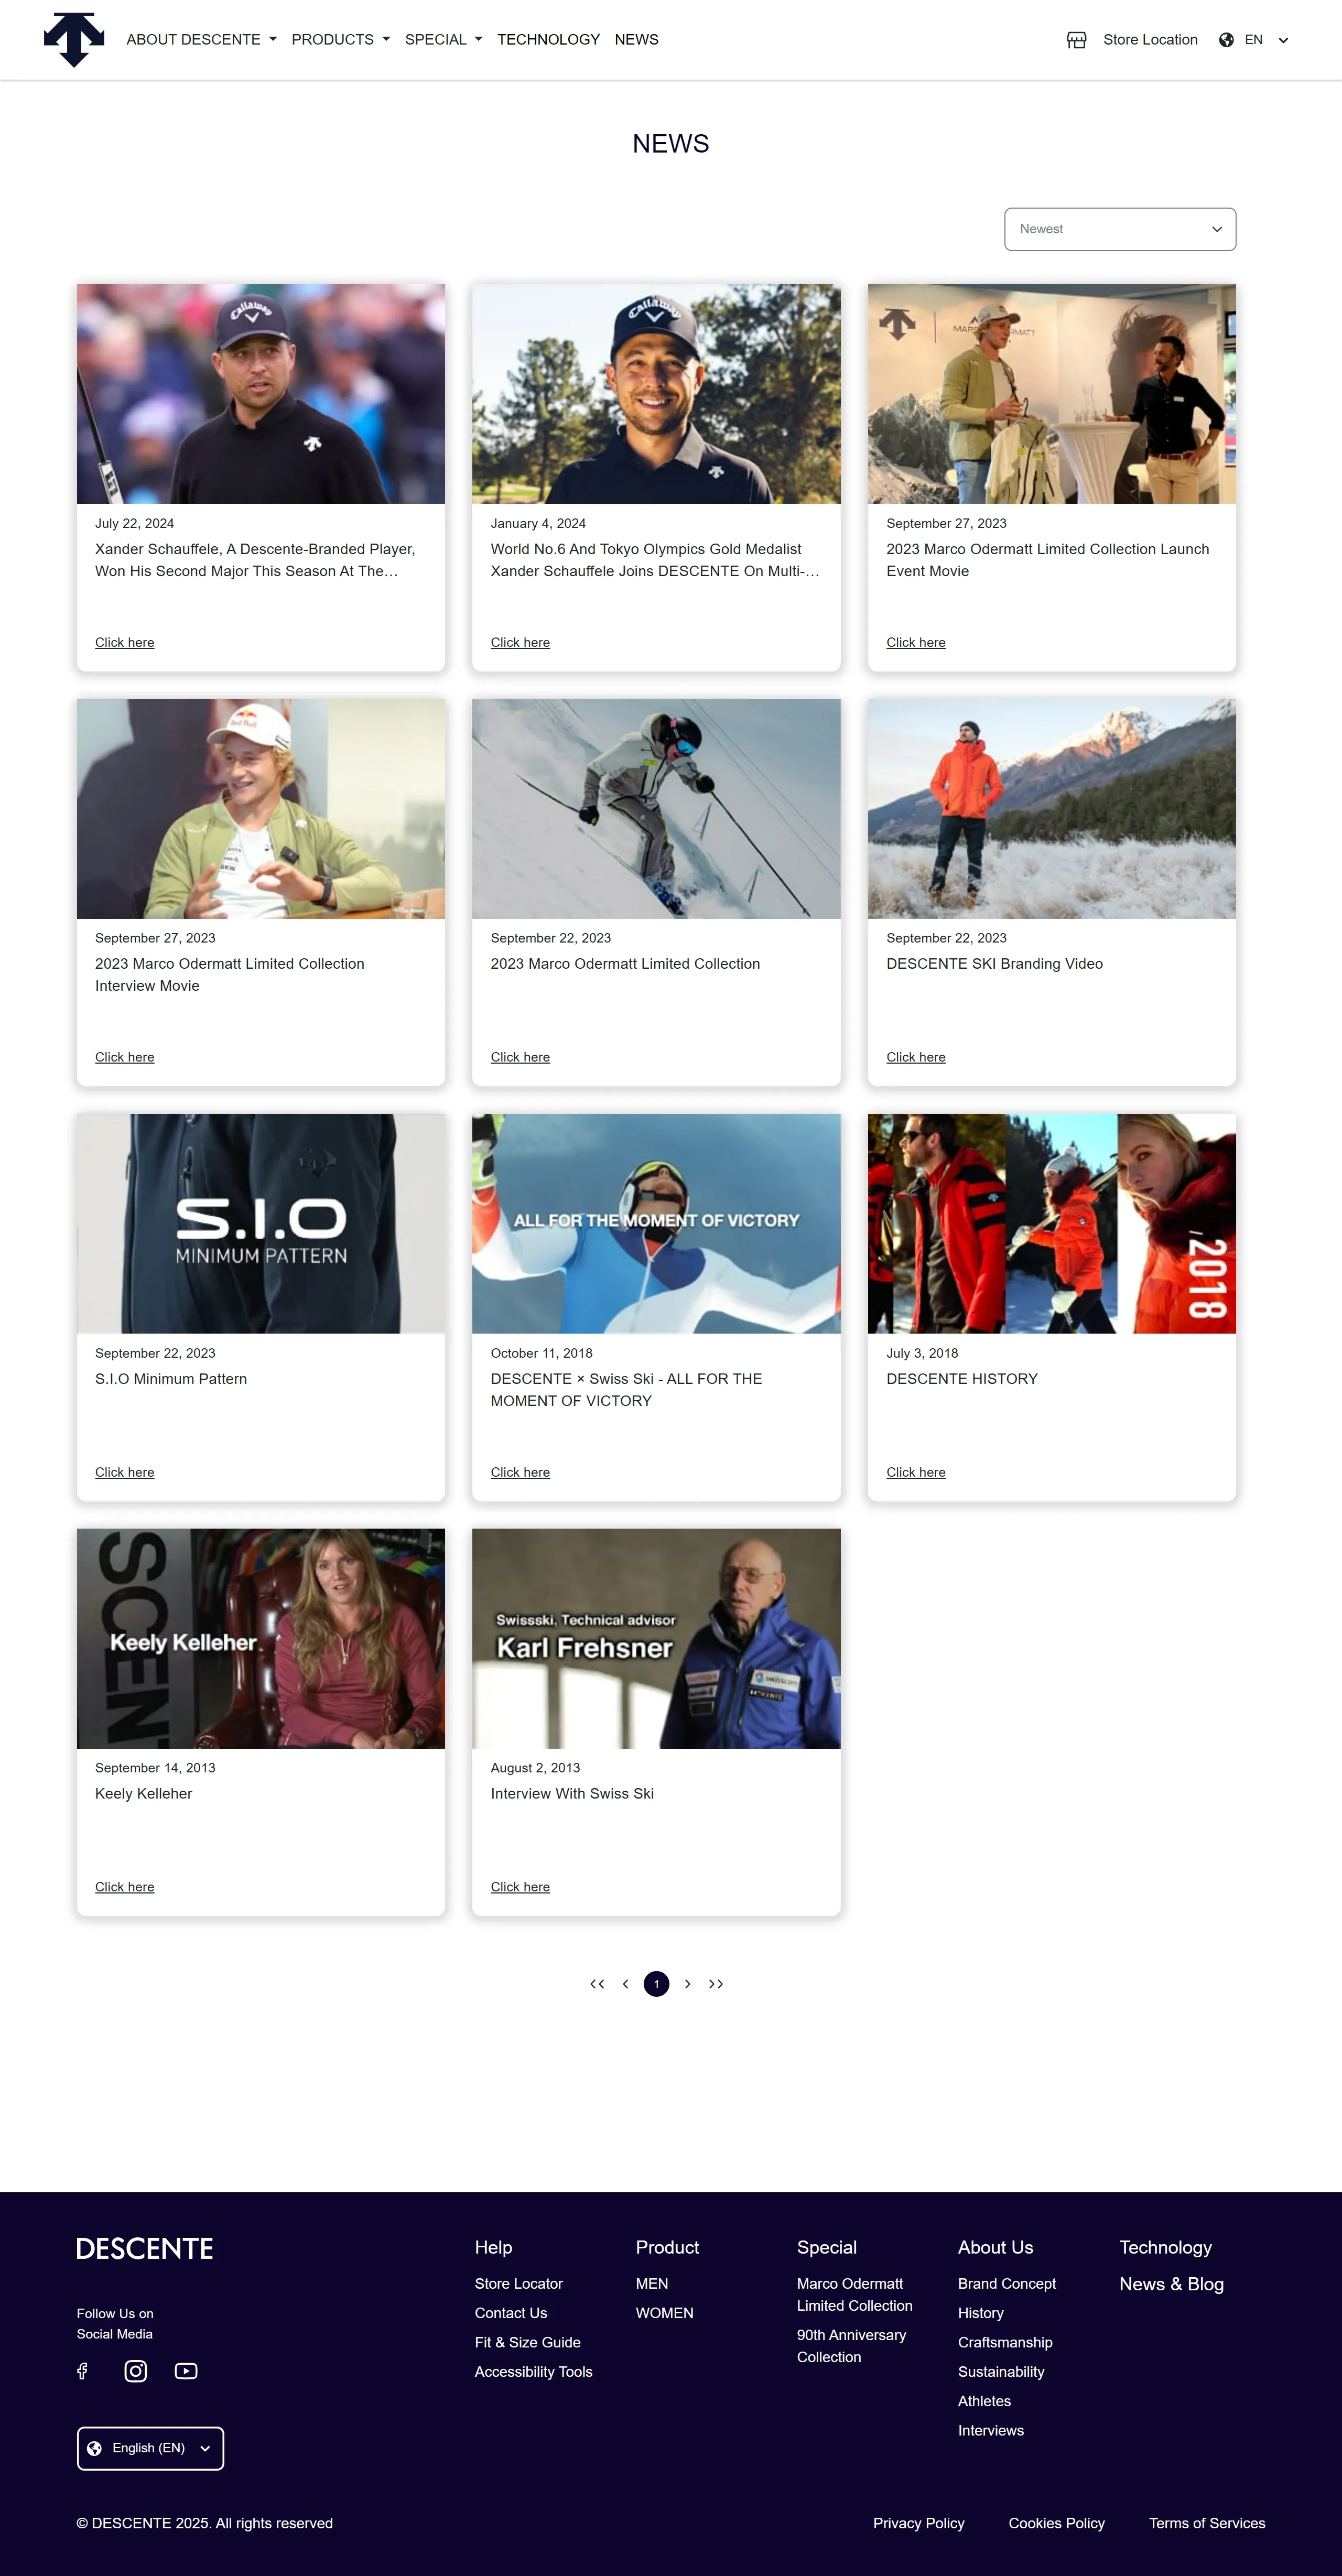The width and height of the screenshot is (1342, 2576).
Task: Open English (EN) language selector in footer
Action: click(x=150, y=2448)
